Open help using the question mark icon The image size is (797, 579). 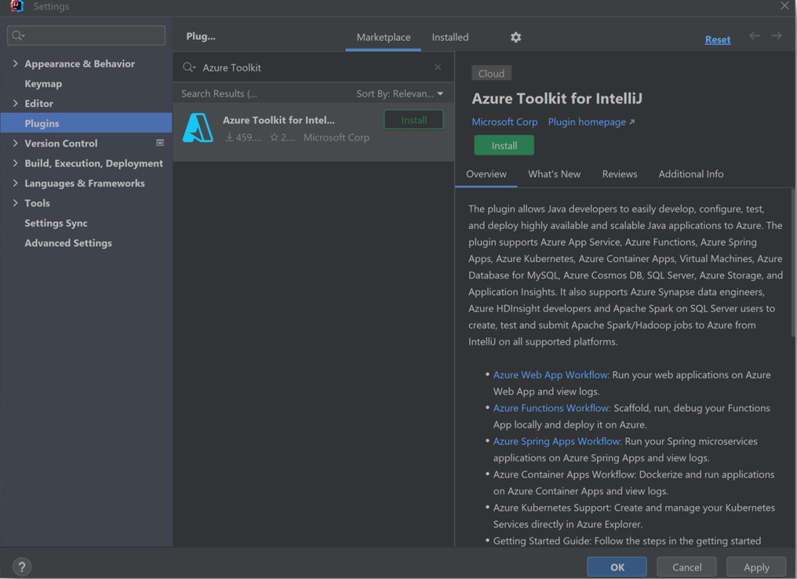click(21, 566)
